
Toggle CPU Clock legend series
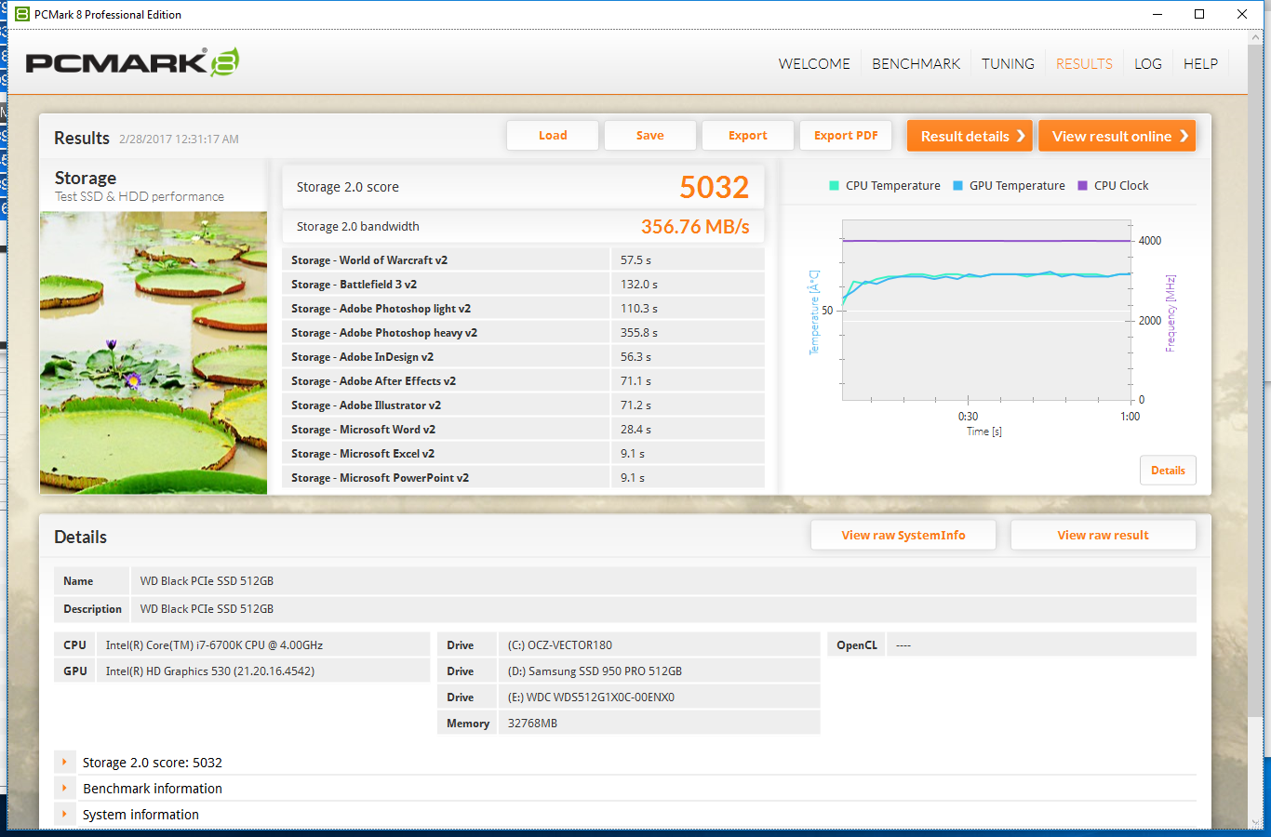tap(1113, 186)
